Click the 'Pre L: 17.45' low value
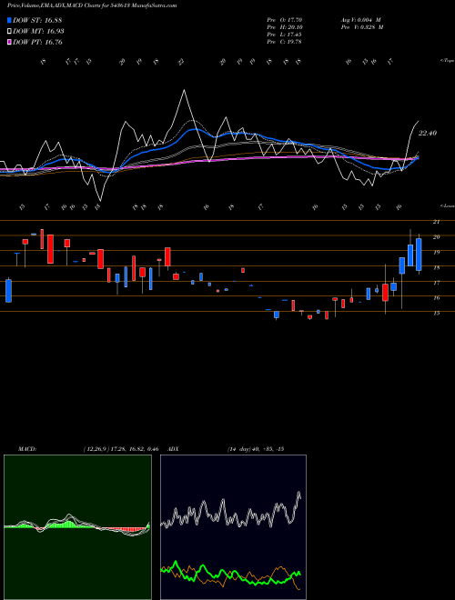 (284, 35)
